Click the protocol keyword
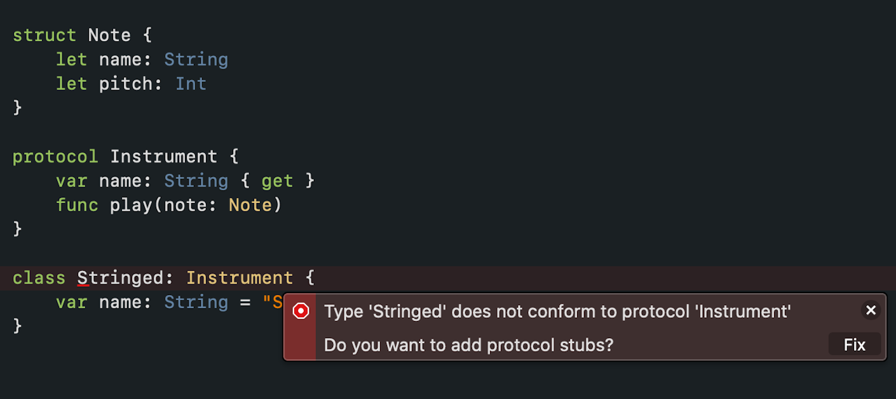The width and height of the screenshot is (896, 399). [x=55, y=157]
